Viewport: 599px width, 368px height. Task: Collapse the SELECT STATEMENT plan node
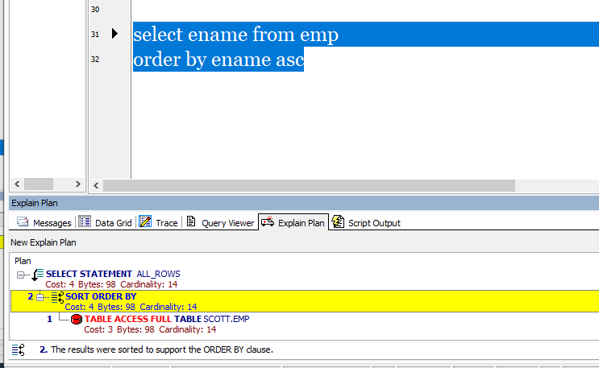[x=21, y=275]
